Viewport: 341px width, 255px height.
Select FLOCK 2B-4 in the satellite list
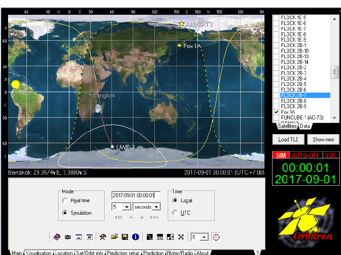[x=294, y=78]
